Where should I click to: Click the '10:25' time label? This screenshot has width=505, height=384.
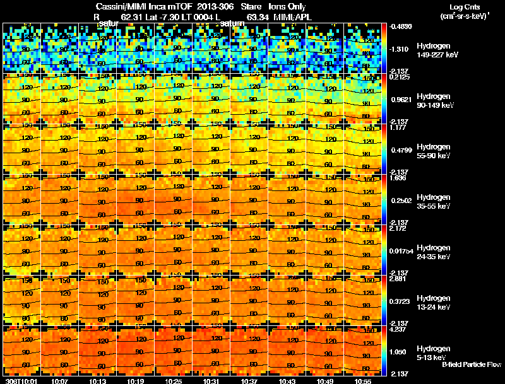point(174,381)
